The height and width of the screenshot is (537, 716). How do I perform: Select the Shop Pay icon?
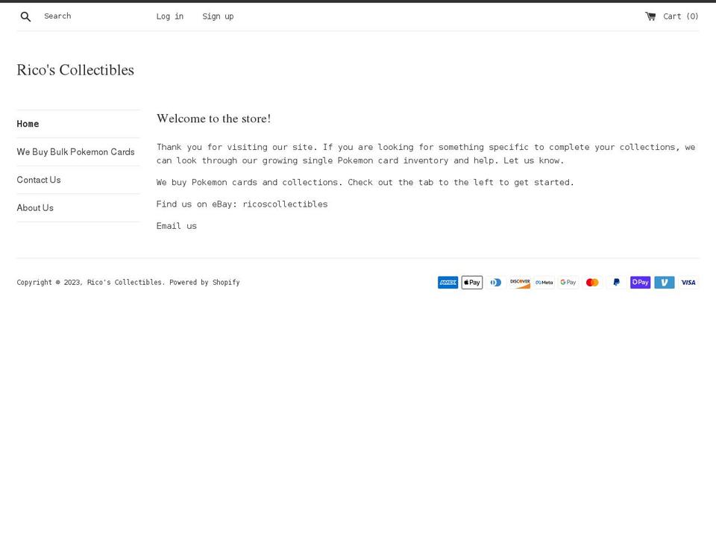coord(640,282)
